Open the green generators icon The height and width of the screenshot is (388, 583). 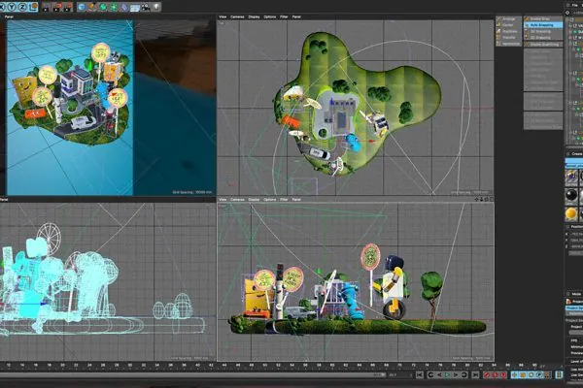pos(103,7)
